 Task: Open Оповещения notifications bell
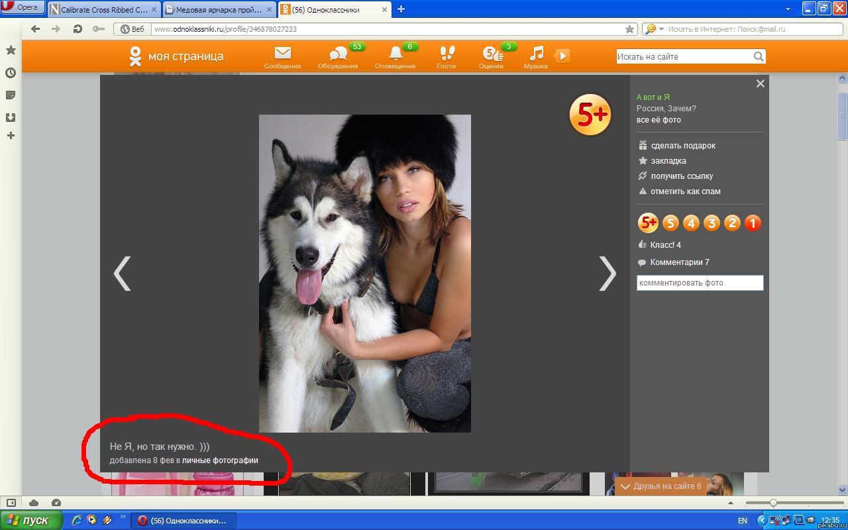pyautogui.click(x=396, y=56)
